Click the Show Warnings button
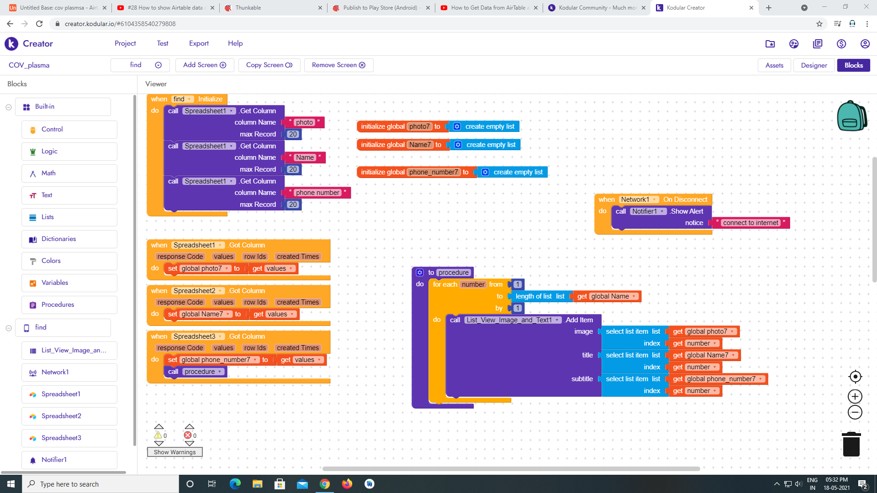 pos(174,452)
